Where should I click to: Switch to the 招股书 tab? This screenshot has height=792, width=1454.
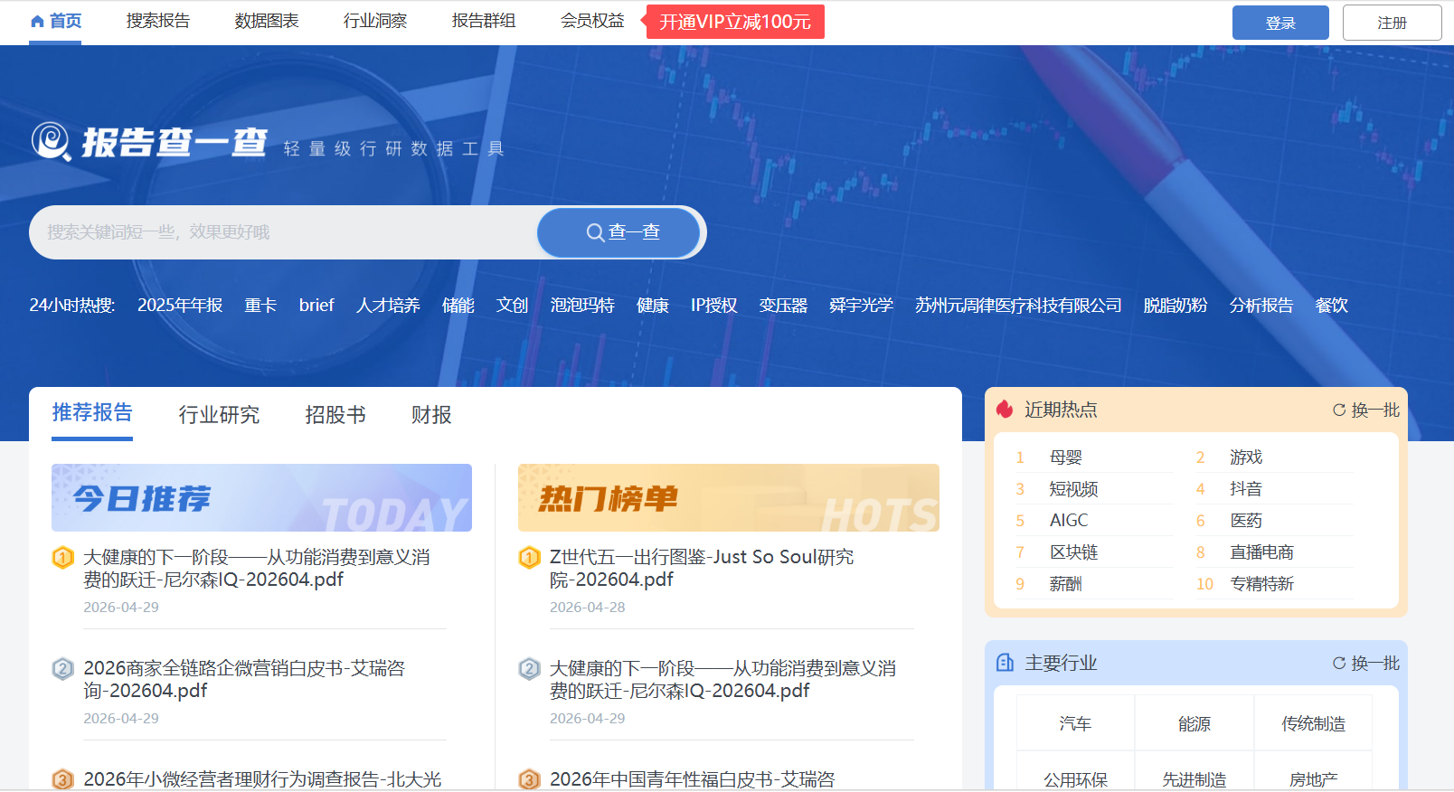(x=335, y=415)
